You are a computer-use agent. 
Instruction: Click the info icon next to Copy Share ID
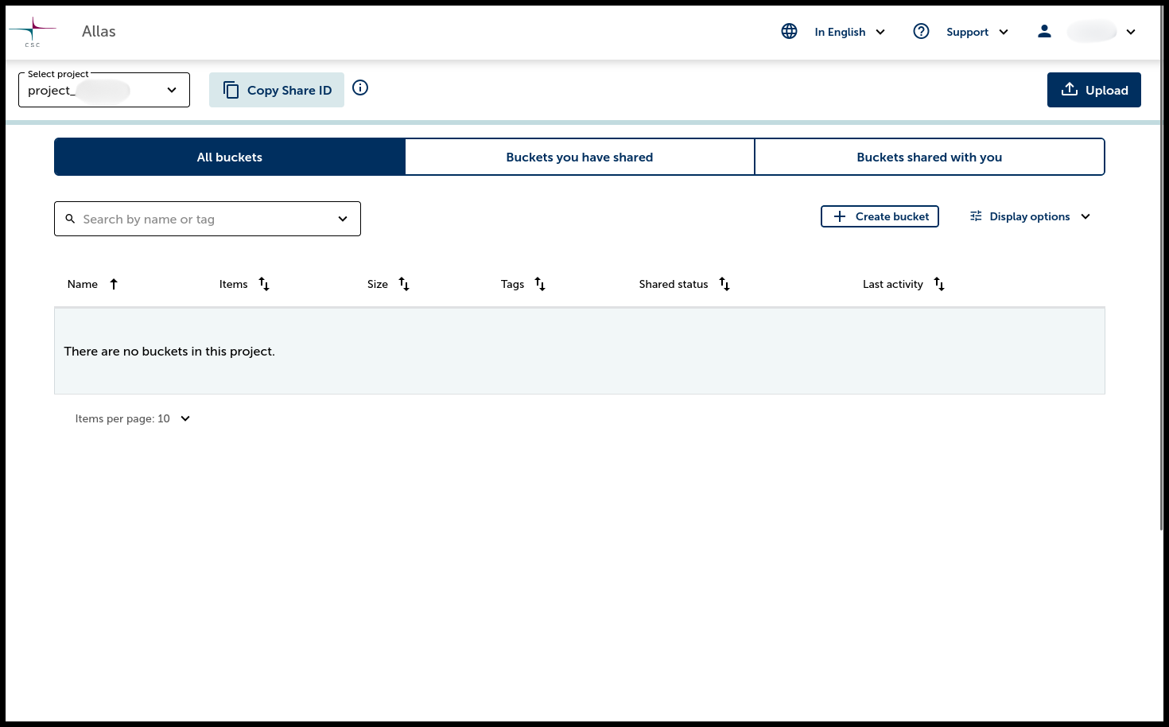[x=360, y=87]
